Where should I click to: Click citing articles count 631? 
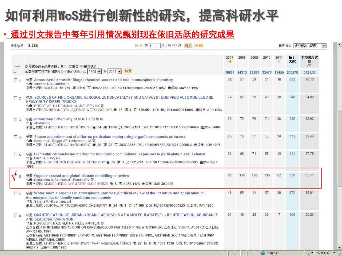[x=292, y=136]
